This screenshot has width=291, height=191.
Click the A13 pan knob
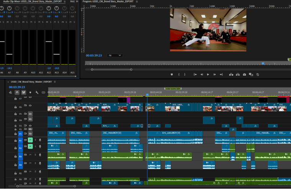click(56, 8)
